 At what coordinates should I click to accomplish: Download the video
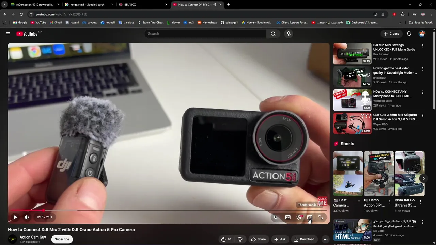click(x=304, y=239)
